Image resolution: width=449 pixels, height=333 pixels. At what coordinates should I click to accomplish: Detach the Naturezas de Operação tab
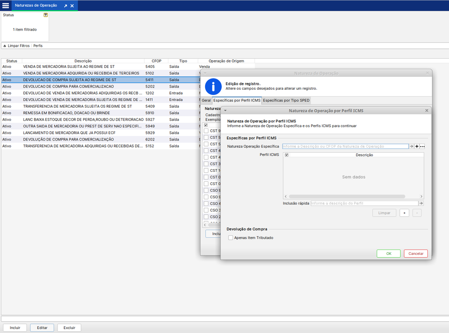65,6
